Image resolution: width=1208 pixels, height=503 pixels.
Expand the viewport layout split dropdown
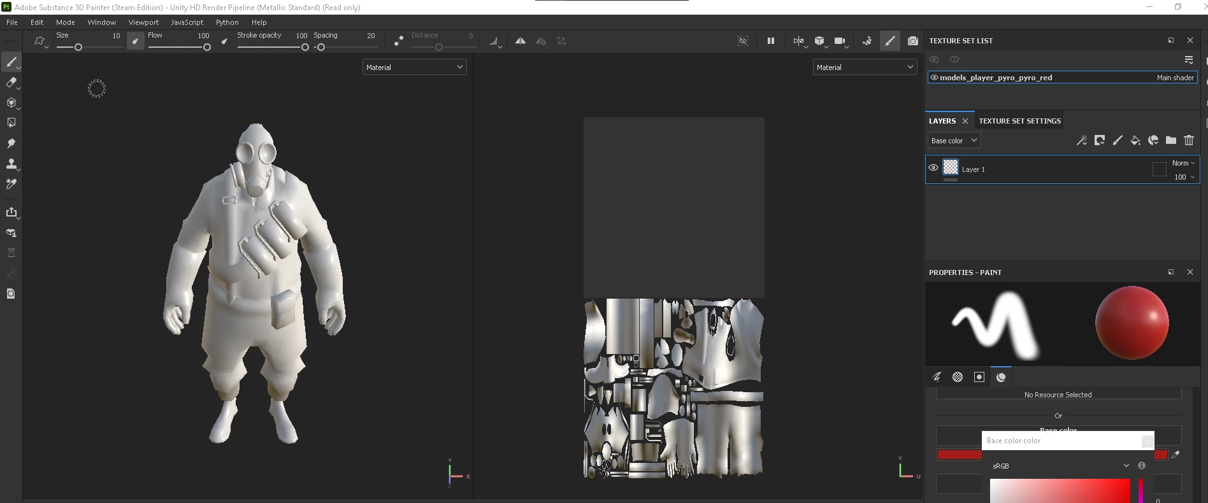800,41
